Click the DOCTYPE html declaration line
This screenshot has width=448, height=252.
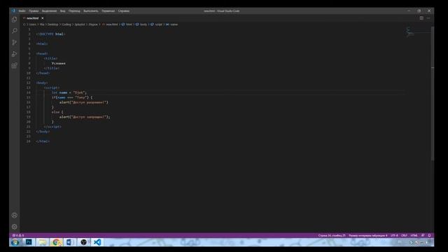coord(51,34)
